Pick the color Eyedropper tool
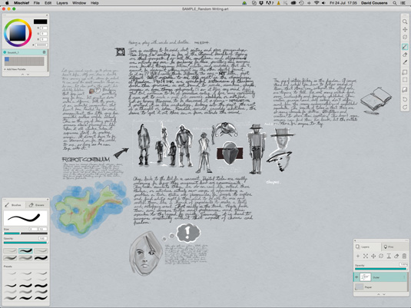This screenshot has width=411, height=308. click(405, 62)
